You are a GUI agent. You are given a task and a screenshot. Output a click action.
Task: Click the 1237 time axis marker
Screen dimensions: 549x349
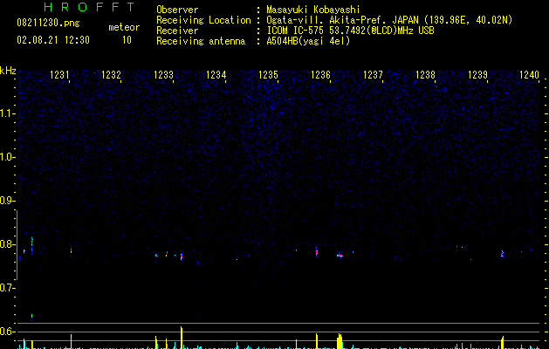click(x=373, y=74)
